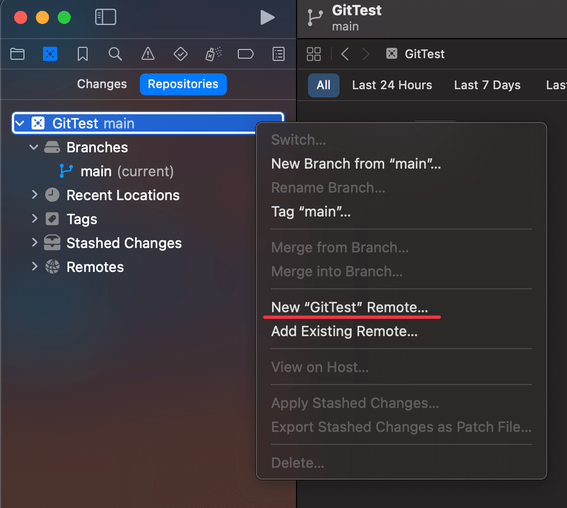Open the Report navigator list icon

coord(278,54)
